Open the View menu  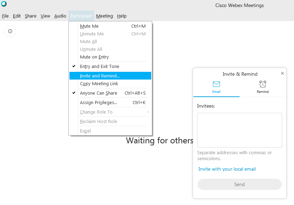(x=45, y=16)
